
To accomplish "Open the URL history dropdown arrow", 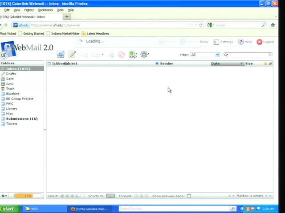I will tap(196, 25).
